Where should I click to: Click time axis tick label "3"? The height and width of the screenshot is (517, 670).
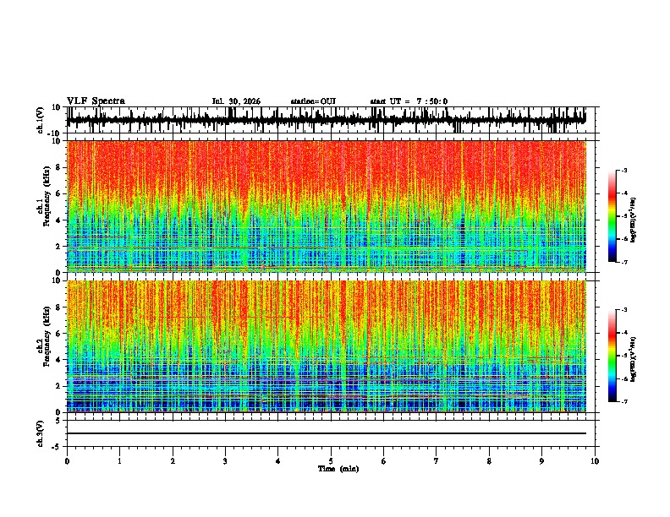click(x=225, y=461)
